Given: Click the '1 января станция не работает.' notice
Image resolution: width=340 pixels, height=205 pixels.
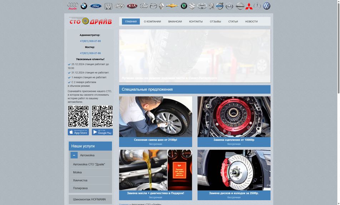Looking at the screenshot, I should 89,77.
